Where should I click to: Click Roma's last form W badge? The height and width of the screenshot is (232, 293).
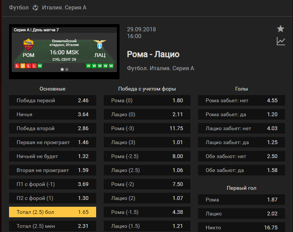pos(40,66)
